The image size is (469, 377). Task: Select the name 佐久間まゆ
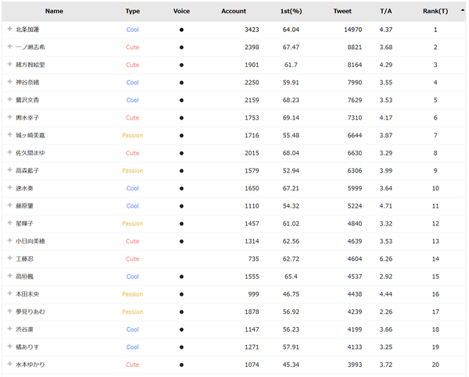click(30, 153)
